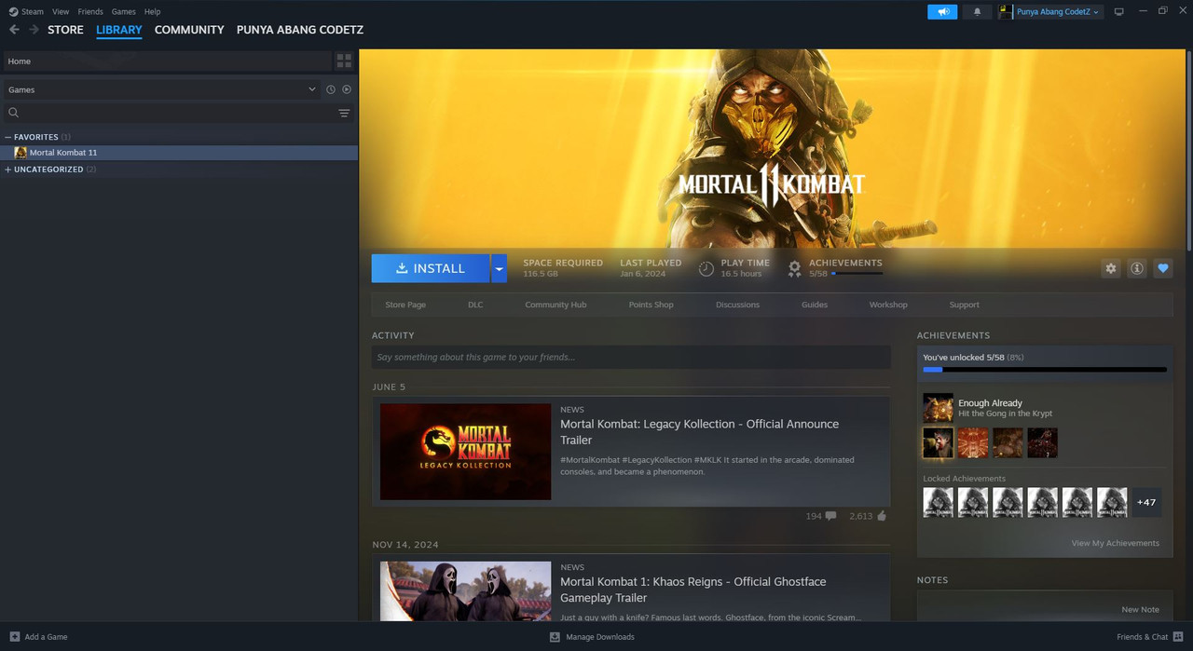Open View My Achievements link
The image size is (1193, 651).
pos(1116,543)
